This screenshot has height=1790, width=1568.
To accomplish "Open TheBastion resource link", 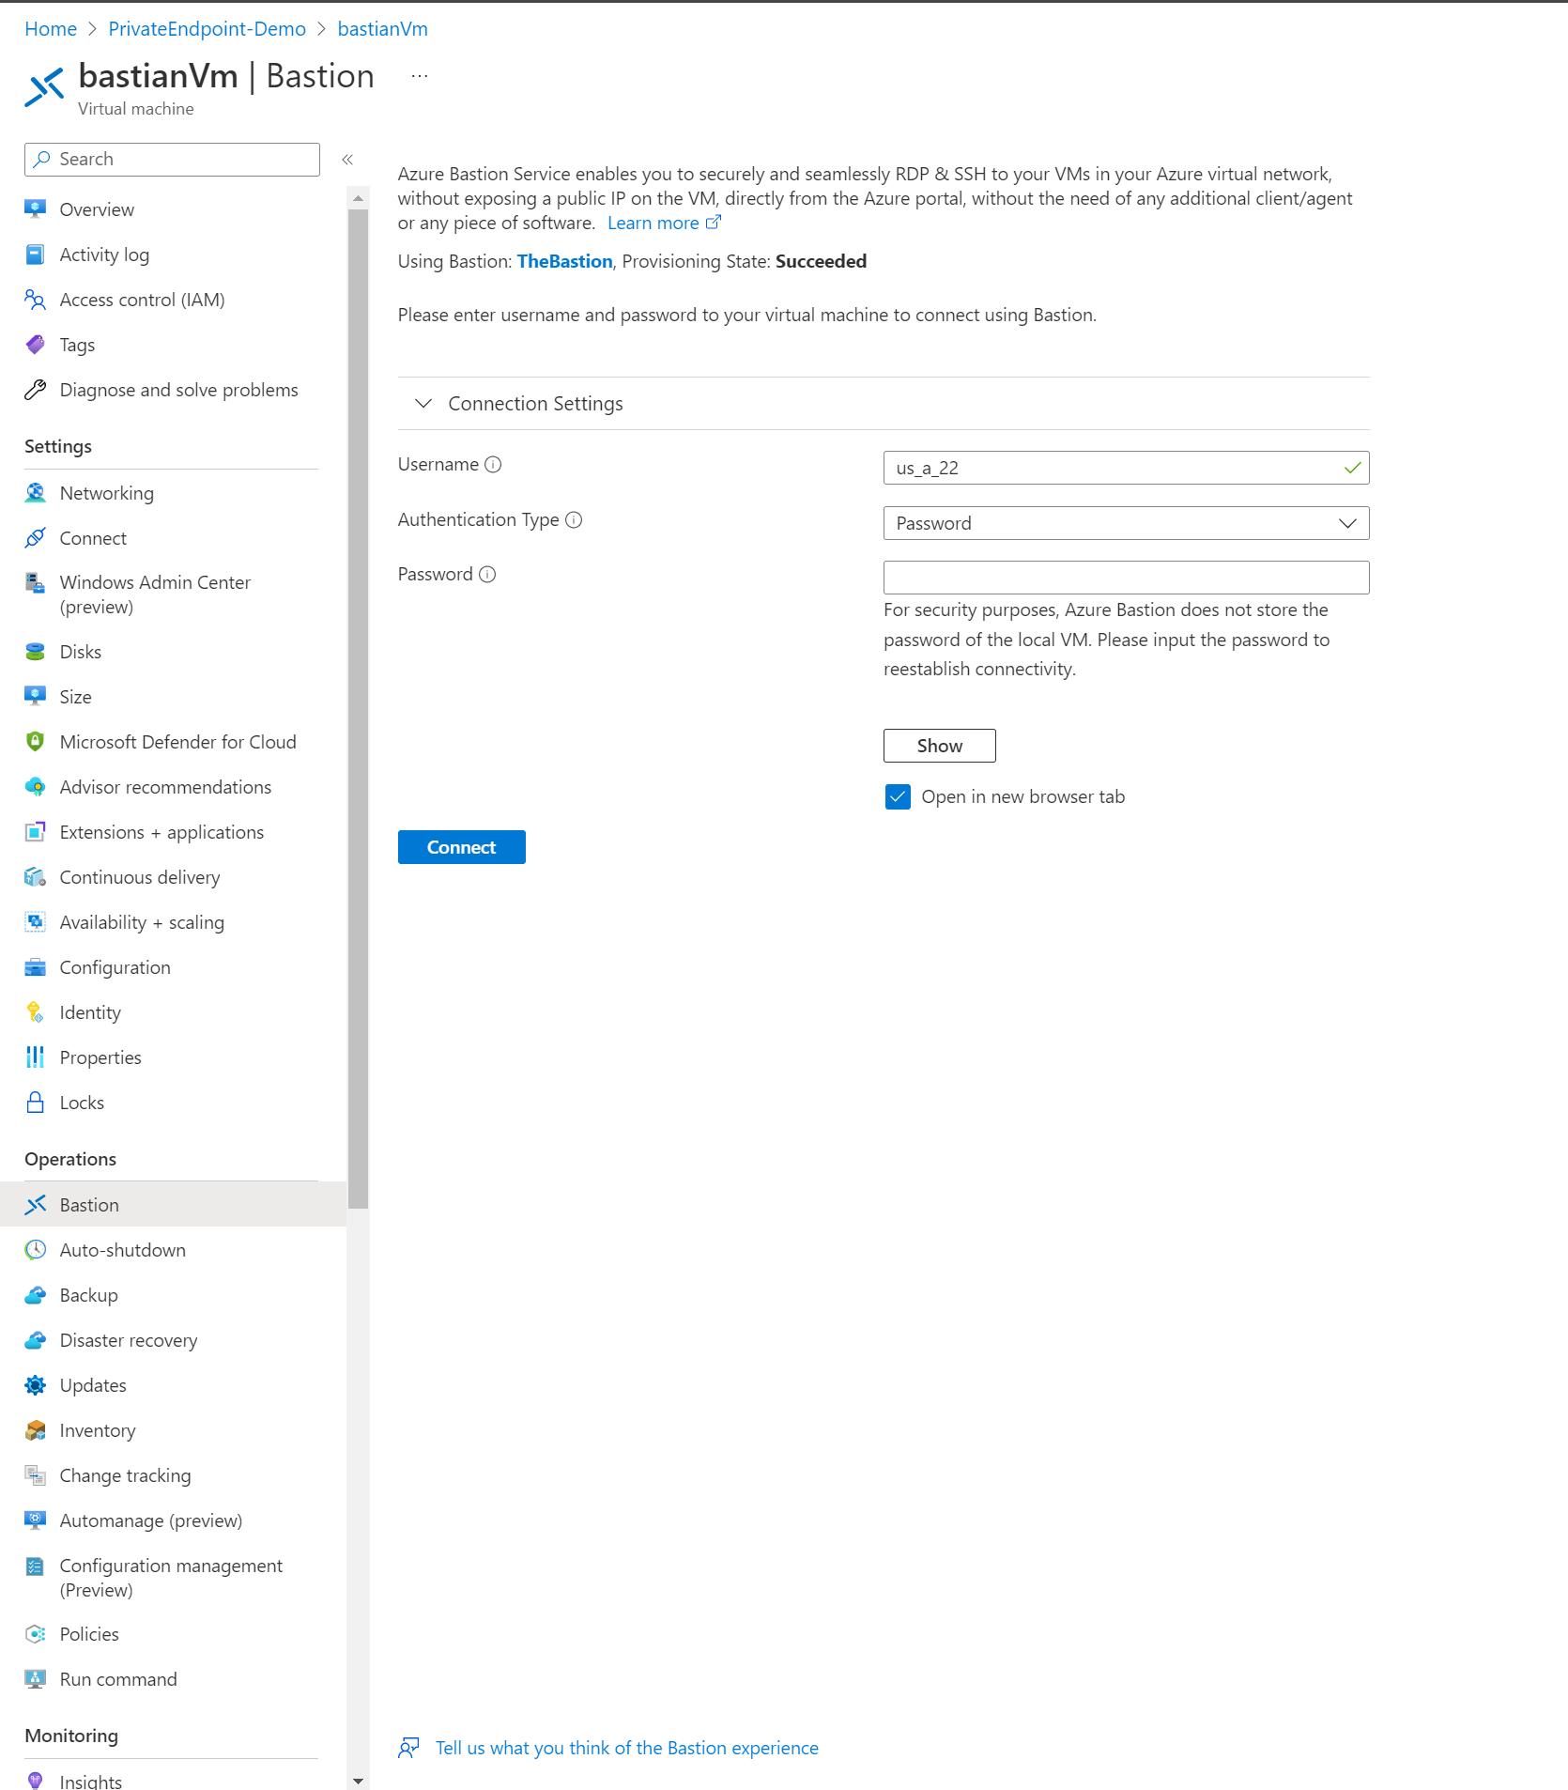I will click(x=564, y=262).
